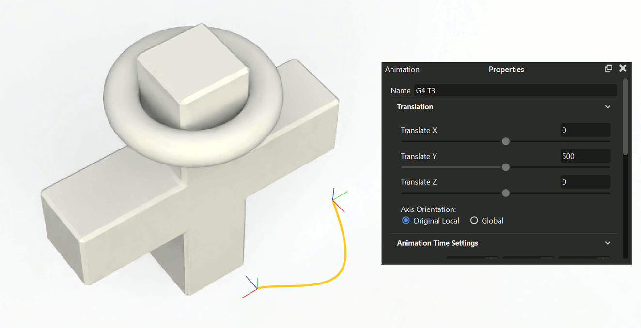The width and height of the screenshot is (641, 328).
Task: Select the Properties tab header
Action: 506,69
